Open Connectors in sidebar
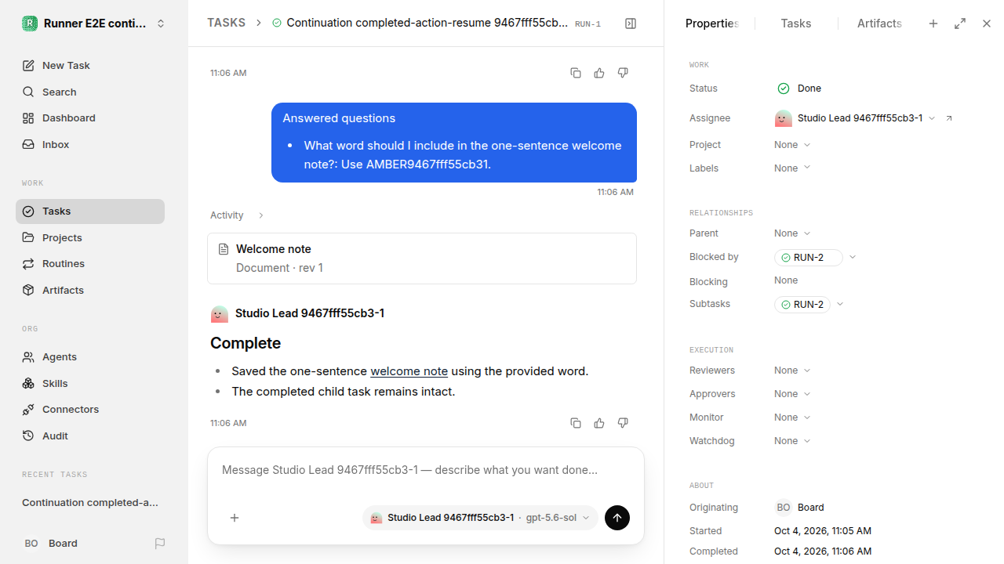1004x564 pixels. (90, 409)
